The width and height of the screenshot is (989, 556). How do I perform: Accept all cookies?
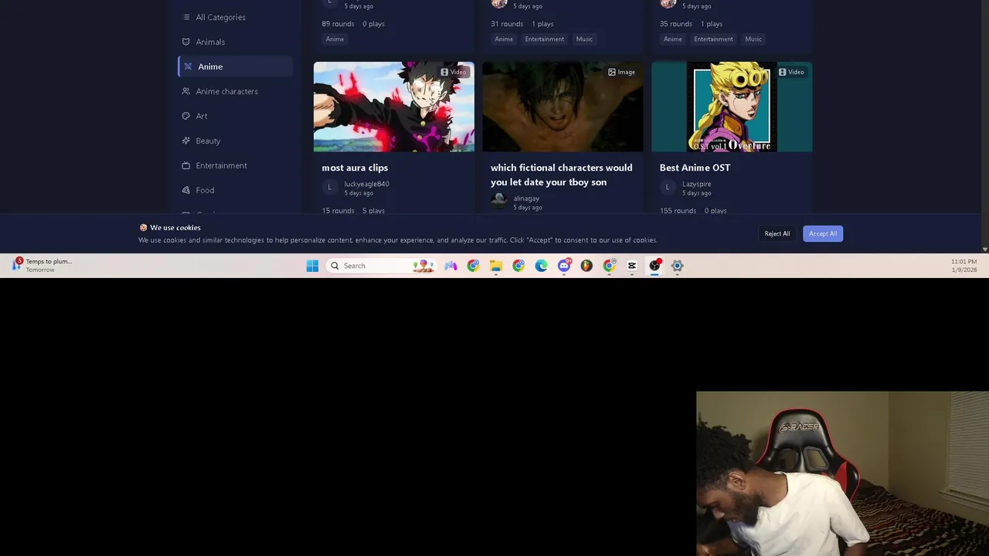coord(823,233)
